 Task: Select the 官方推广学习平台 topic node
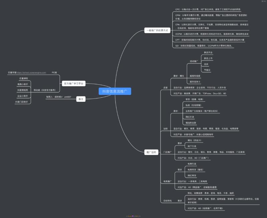click(x=74, y=84)
